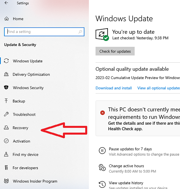180x189 pixels.
Task: Click View all optional updates link
Action: pyautogui.click(x=158, y=88)
